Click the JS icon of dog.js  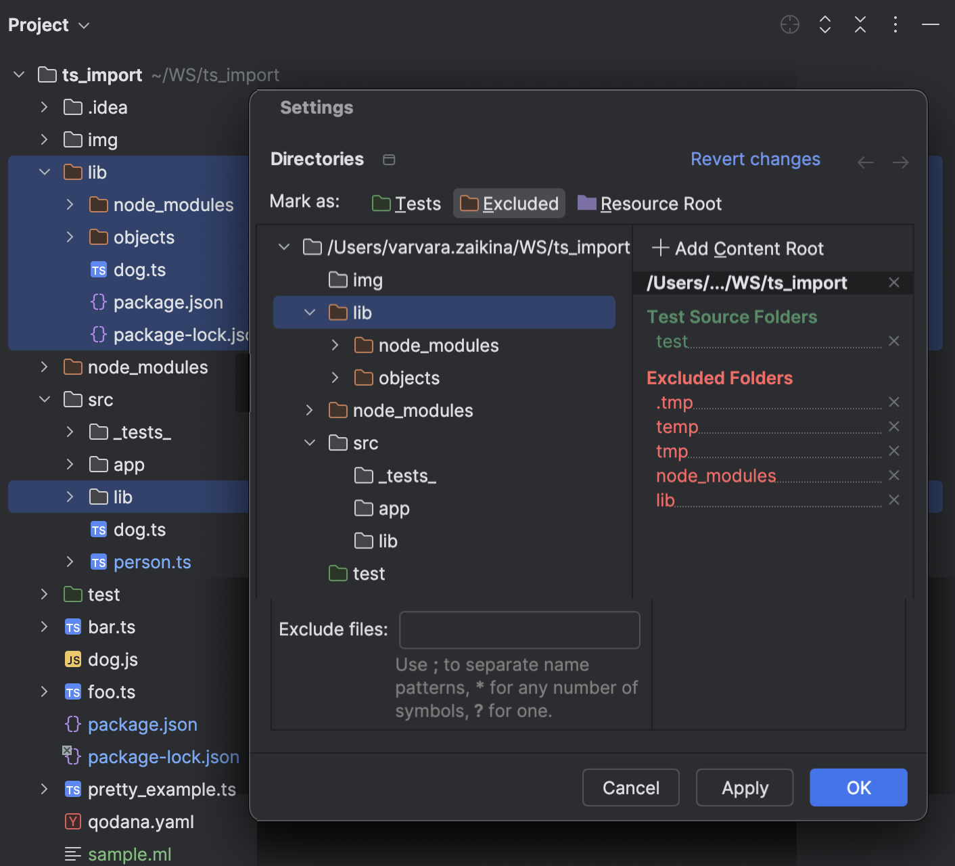click(72, 659)
